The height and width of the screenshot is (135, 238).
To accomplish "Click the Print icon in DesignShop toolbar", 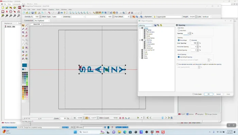I will [62, 13].
